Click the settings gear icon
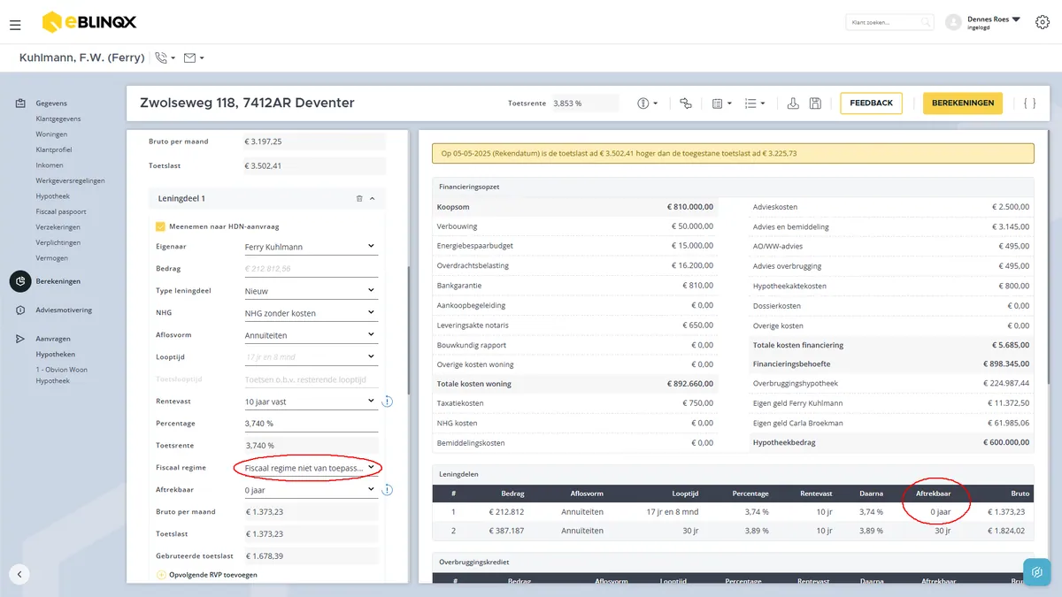The width and height of the screenshot is (1062, 597). click(1043, 22)
